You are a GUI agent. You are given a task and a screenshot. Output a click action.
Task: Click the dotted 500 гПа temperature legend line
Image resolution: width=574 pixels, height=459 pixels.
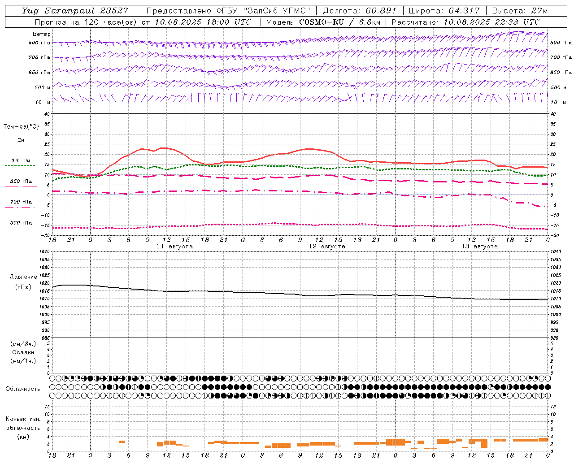(x=20, y=228)
